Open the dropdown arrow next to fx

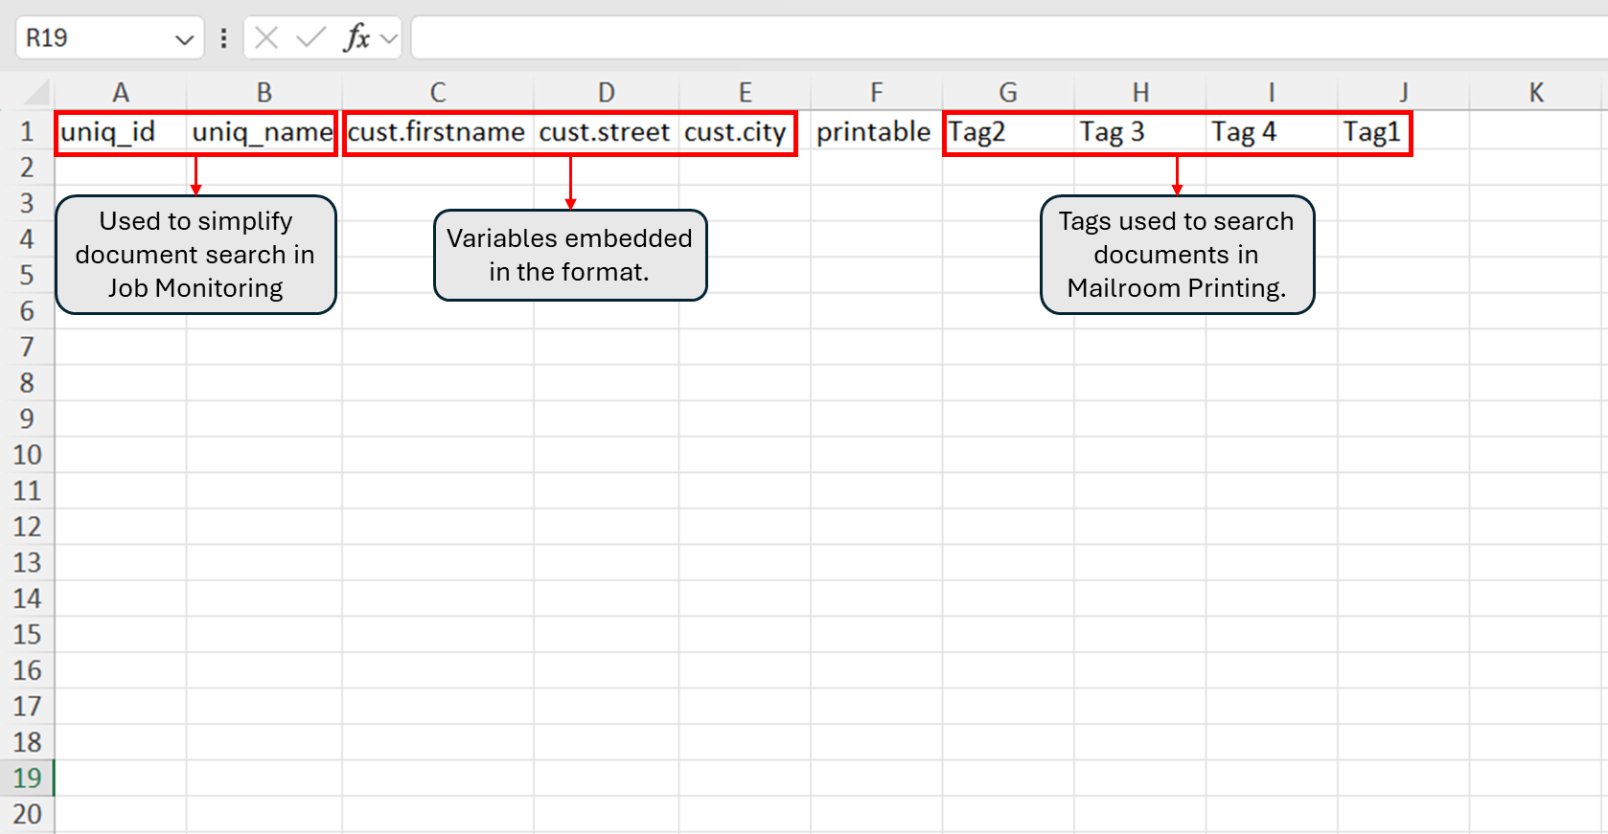coord(389,39)
